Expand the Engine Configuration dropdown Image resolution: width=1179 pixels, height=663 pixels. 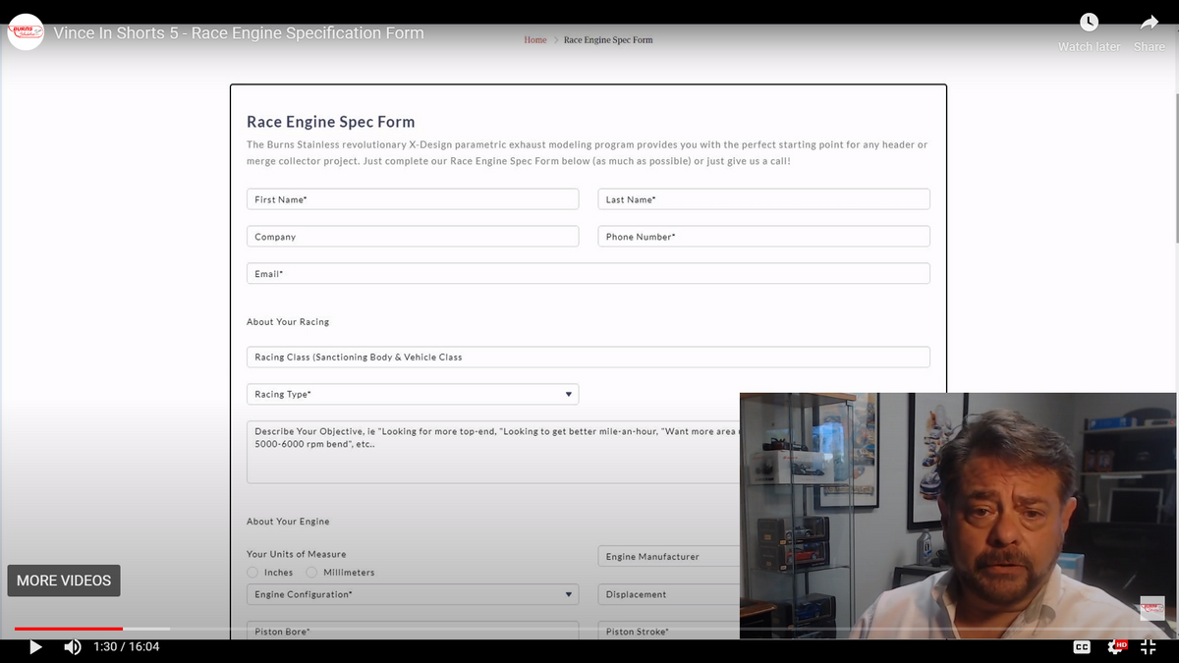(413, 593)
